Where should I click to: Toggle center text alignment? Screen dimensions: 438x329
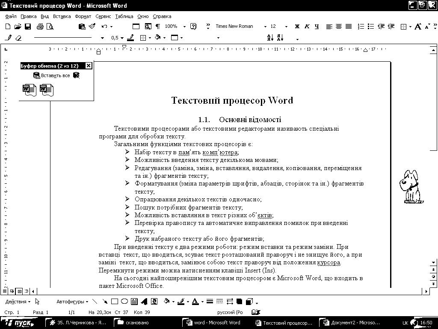(339, 27)
